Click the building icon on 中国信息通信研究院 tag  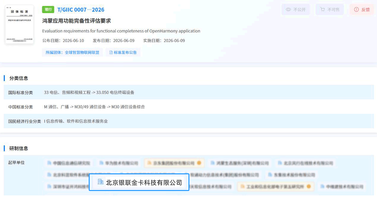coord(49,163)
